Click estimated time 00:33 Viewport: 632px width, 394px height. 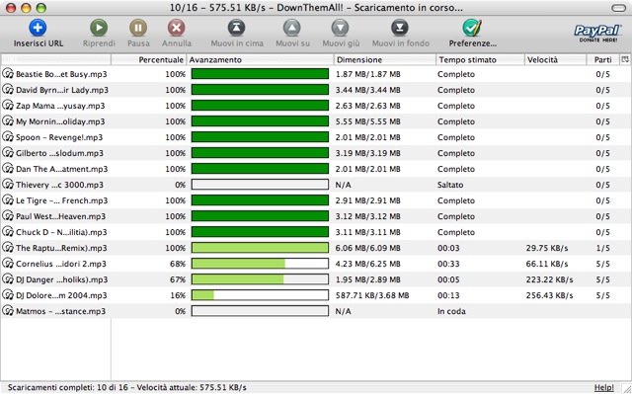pos(448,264)
